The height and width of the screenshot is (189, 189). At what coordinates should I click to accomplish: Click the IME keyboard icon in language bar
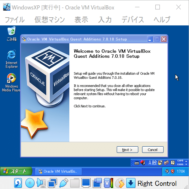tap(137, 163)
